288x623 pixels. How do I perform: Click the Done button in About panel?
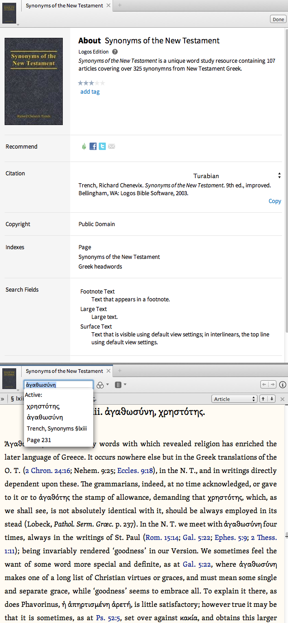tap(278, 19)
